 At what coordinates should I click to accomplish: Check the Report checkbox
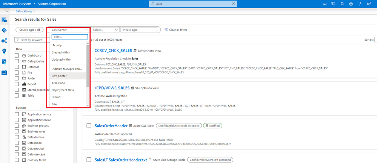click(17, 84)
